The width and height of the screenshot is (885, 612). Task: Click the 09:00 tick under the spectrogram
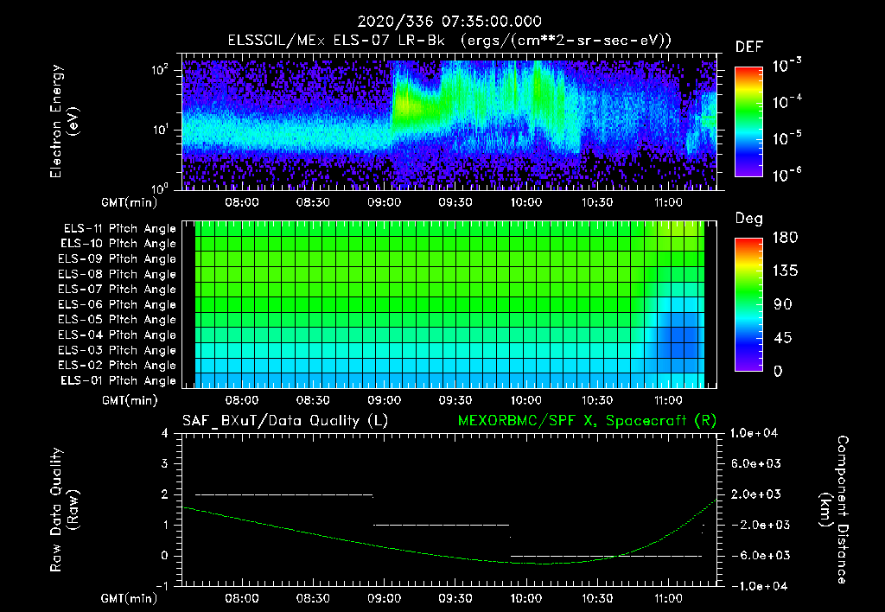(384, 202)
